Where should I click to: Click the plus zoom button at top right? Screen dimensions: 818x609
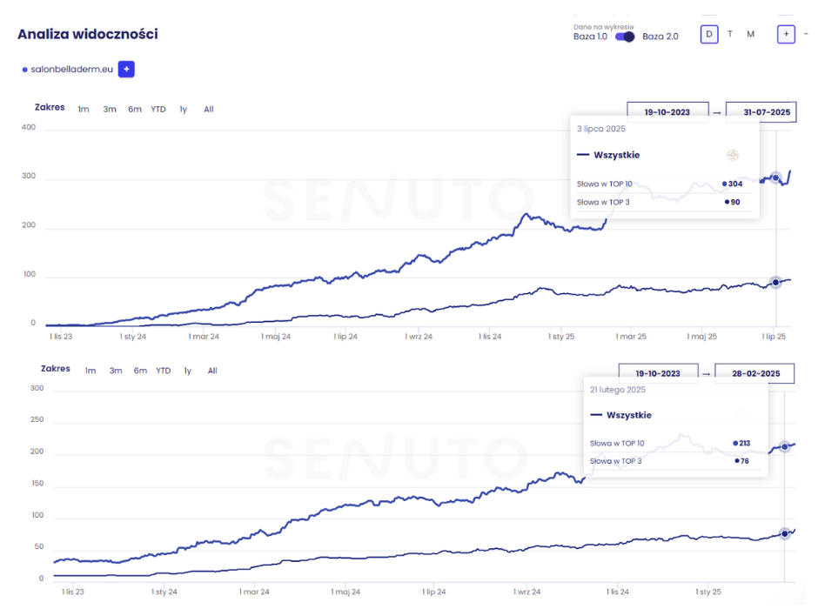(x=786, y=35)
